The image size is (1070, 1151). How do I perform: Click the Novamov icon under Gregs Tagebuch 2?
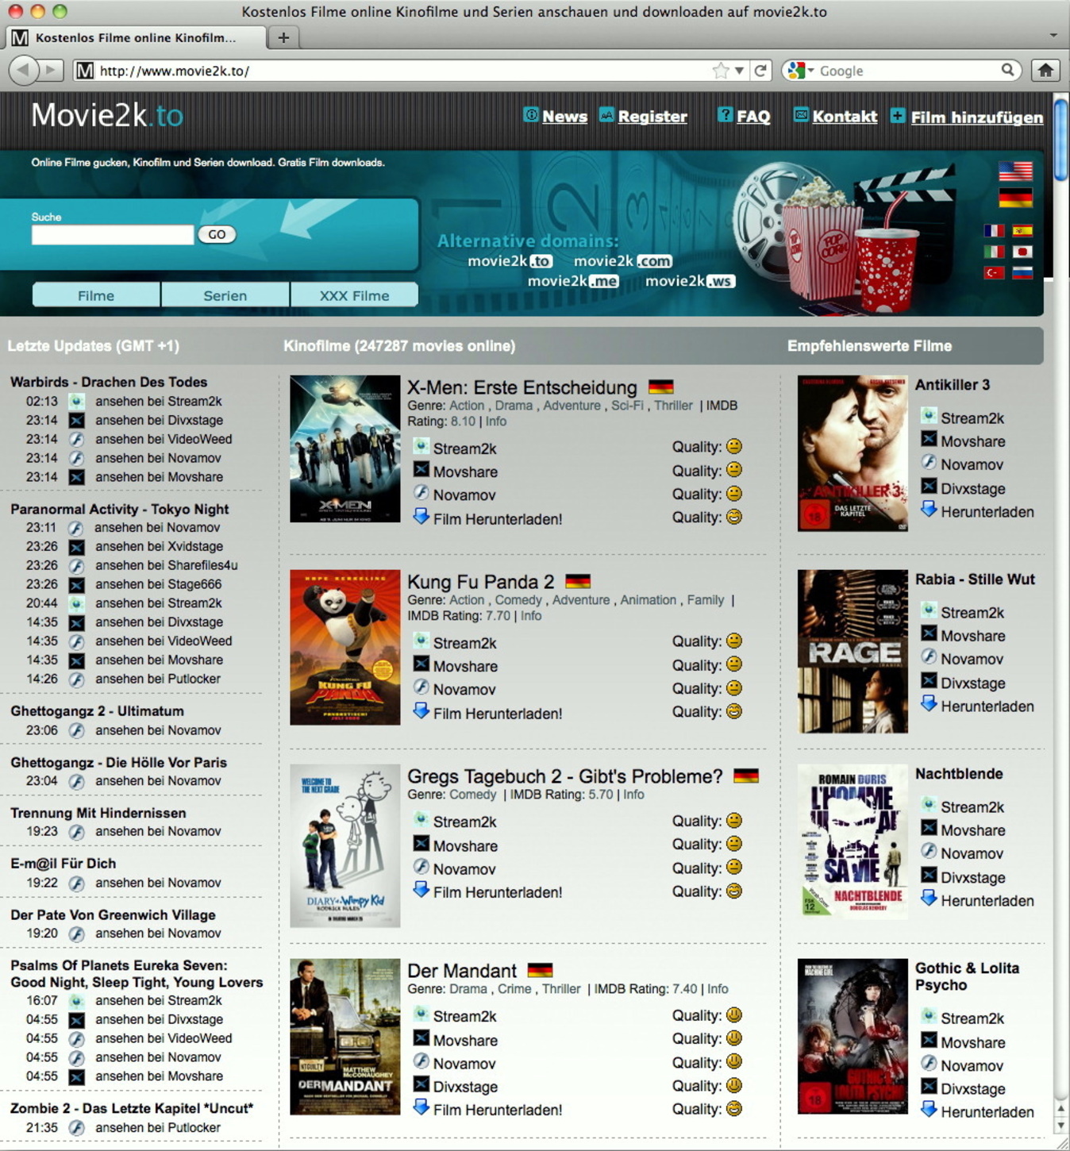point(421,867)
